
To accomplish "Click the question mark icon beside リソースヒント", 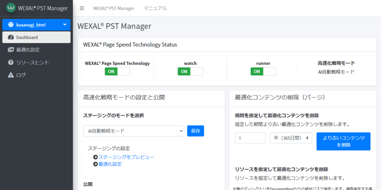I will pyautogui.click(x=11, y=62).
